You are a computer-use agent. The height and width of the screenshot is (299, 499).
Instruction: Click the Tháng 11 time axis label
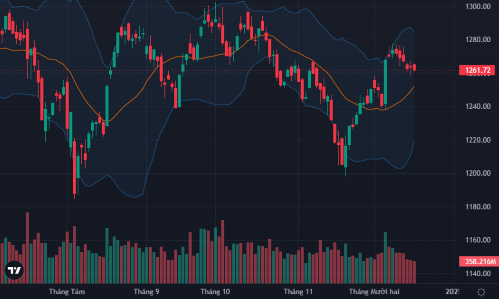point(298,292)
